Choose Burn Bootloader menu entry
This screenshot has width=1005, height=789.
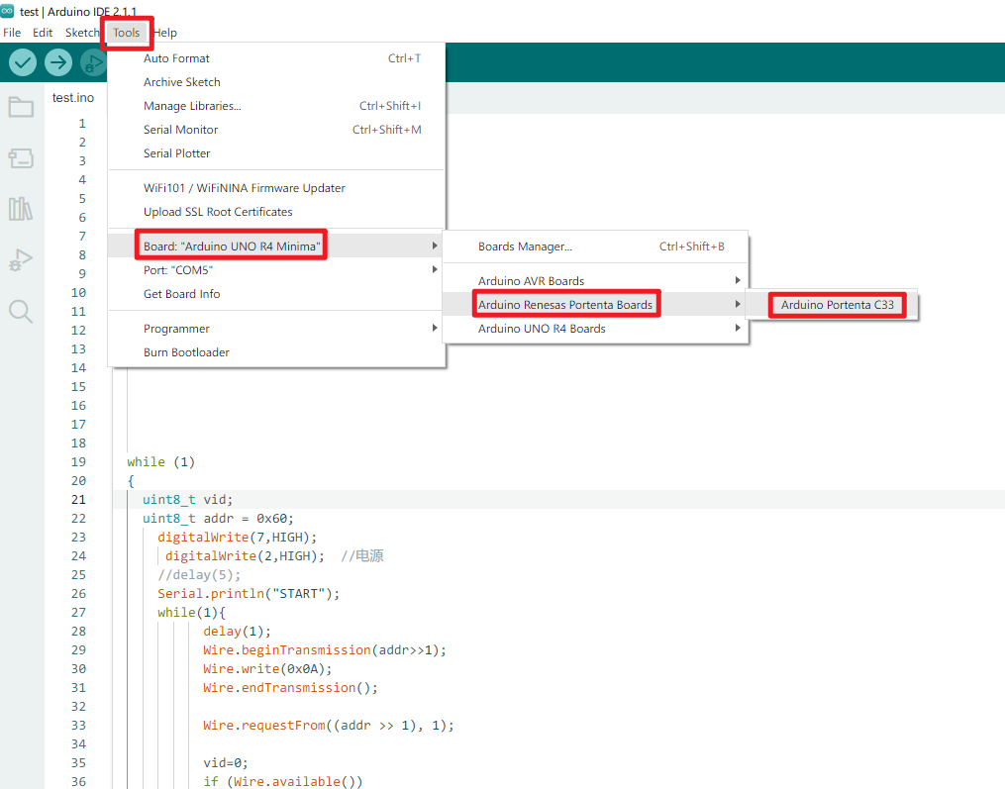click(276, 351)
